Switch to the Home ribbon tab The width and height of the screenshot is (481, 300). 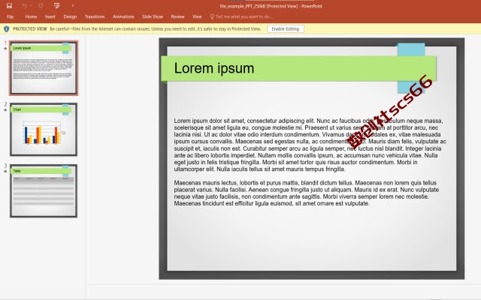[x=31, y=16]
